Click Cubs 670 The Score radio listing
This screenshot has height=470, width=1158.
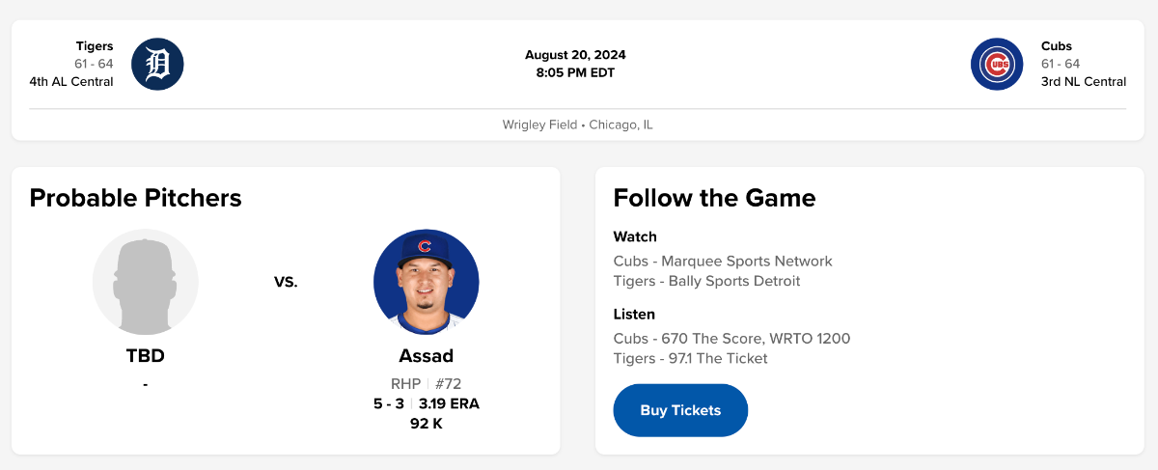pyautogui.click(x=731, y=339)
